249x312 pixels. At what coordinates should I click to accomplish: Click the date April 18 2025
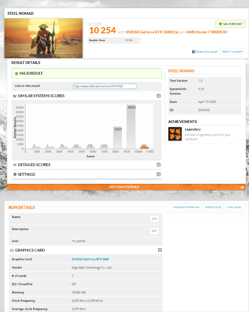(x=207, y=102)
